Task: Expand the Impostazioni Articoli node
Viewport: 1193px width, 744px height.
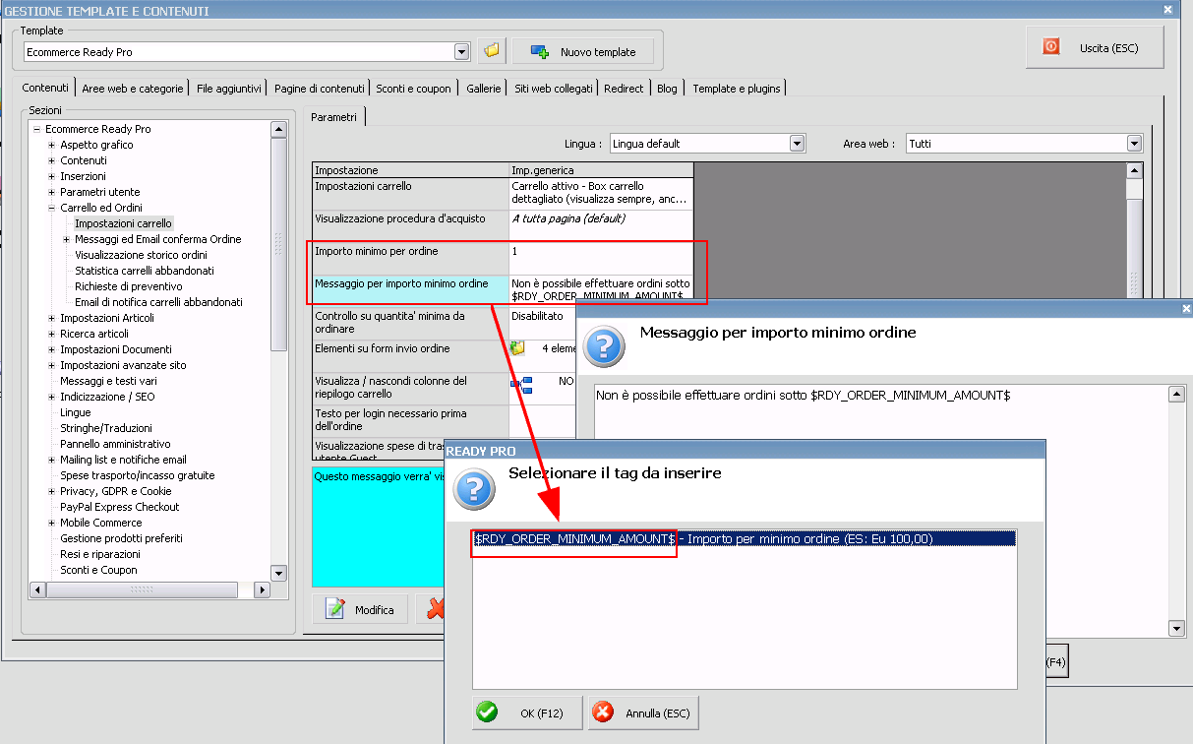Action: [52, 318]
